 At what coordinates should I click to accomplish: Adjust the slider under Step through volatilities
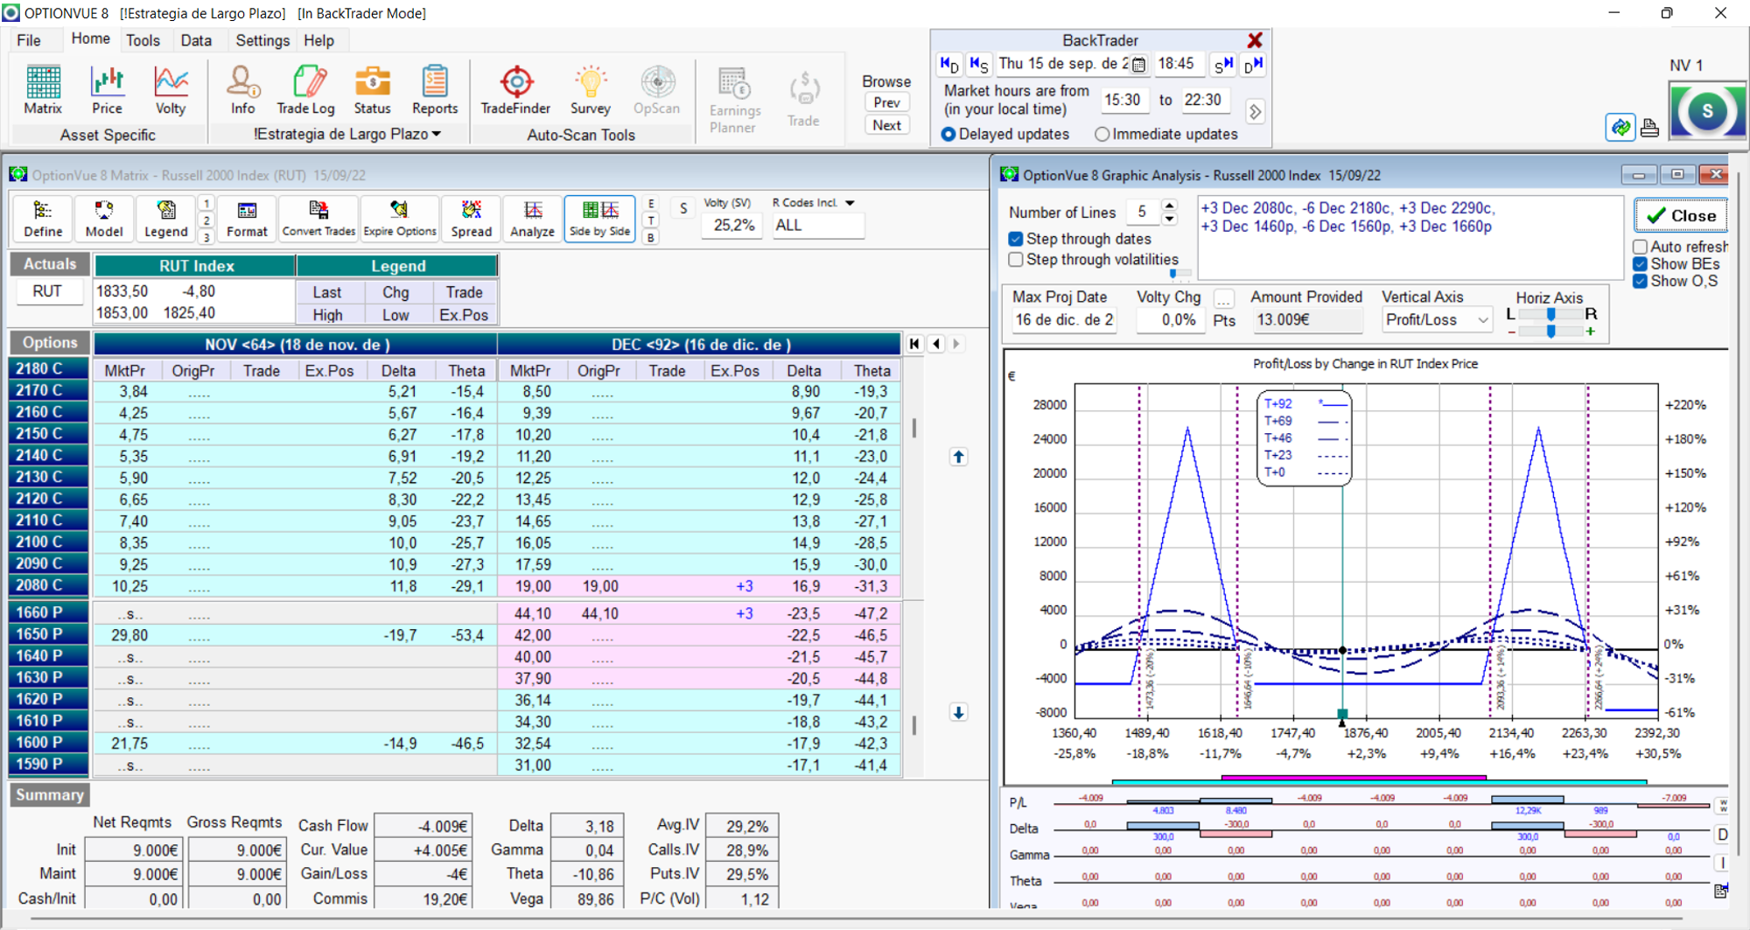[1173, 274]
